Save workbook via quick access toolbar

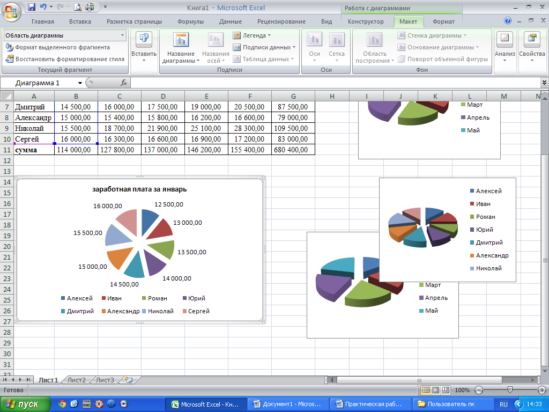click(x=32, y=6)
